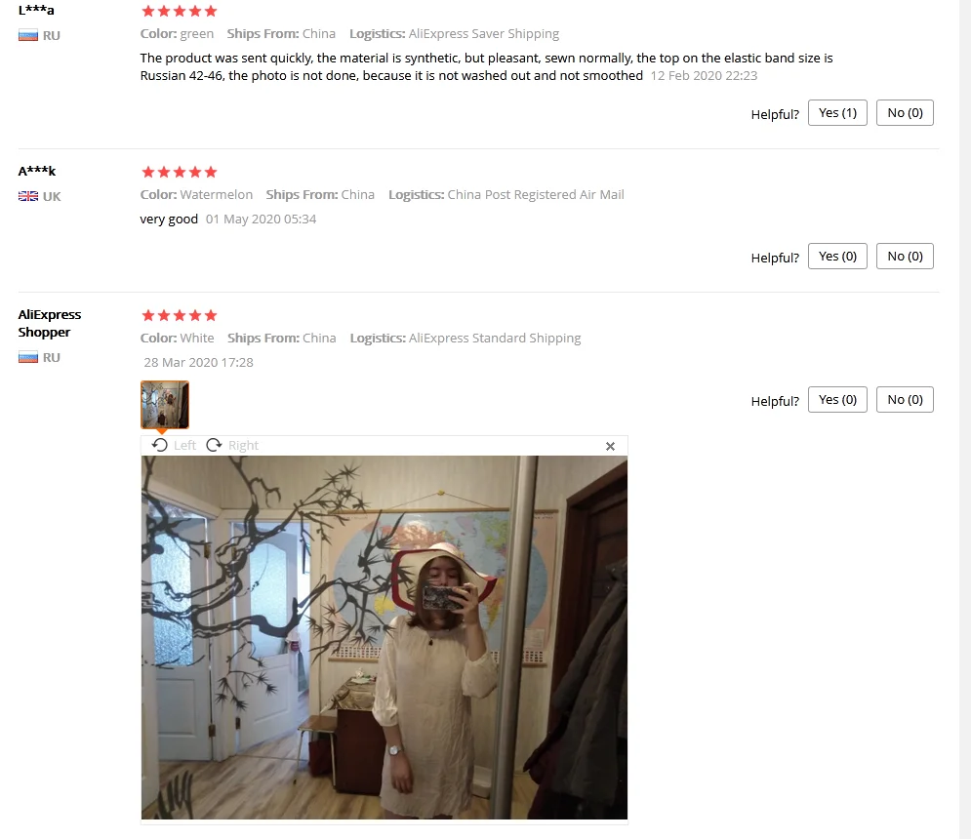The height and width of the screenshot is (839, 971).
Task: Click Yes (0) on A***k's review
Action: click(837, 257)
